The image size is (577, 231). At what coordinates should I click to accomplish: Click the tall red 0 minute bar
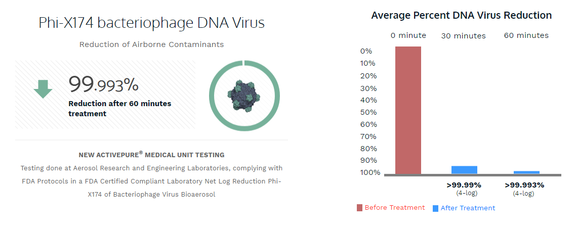(x=408, y=110)
